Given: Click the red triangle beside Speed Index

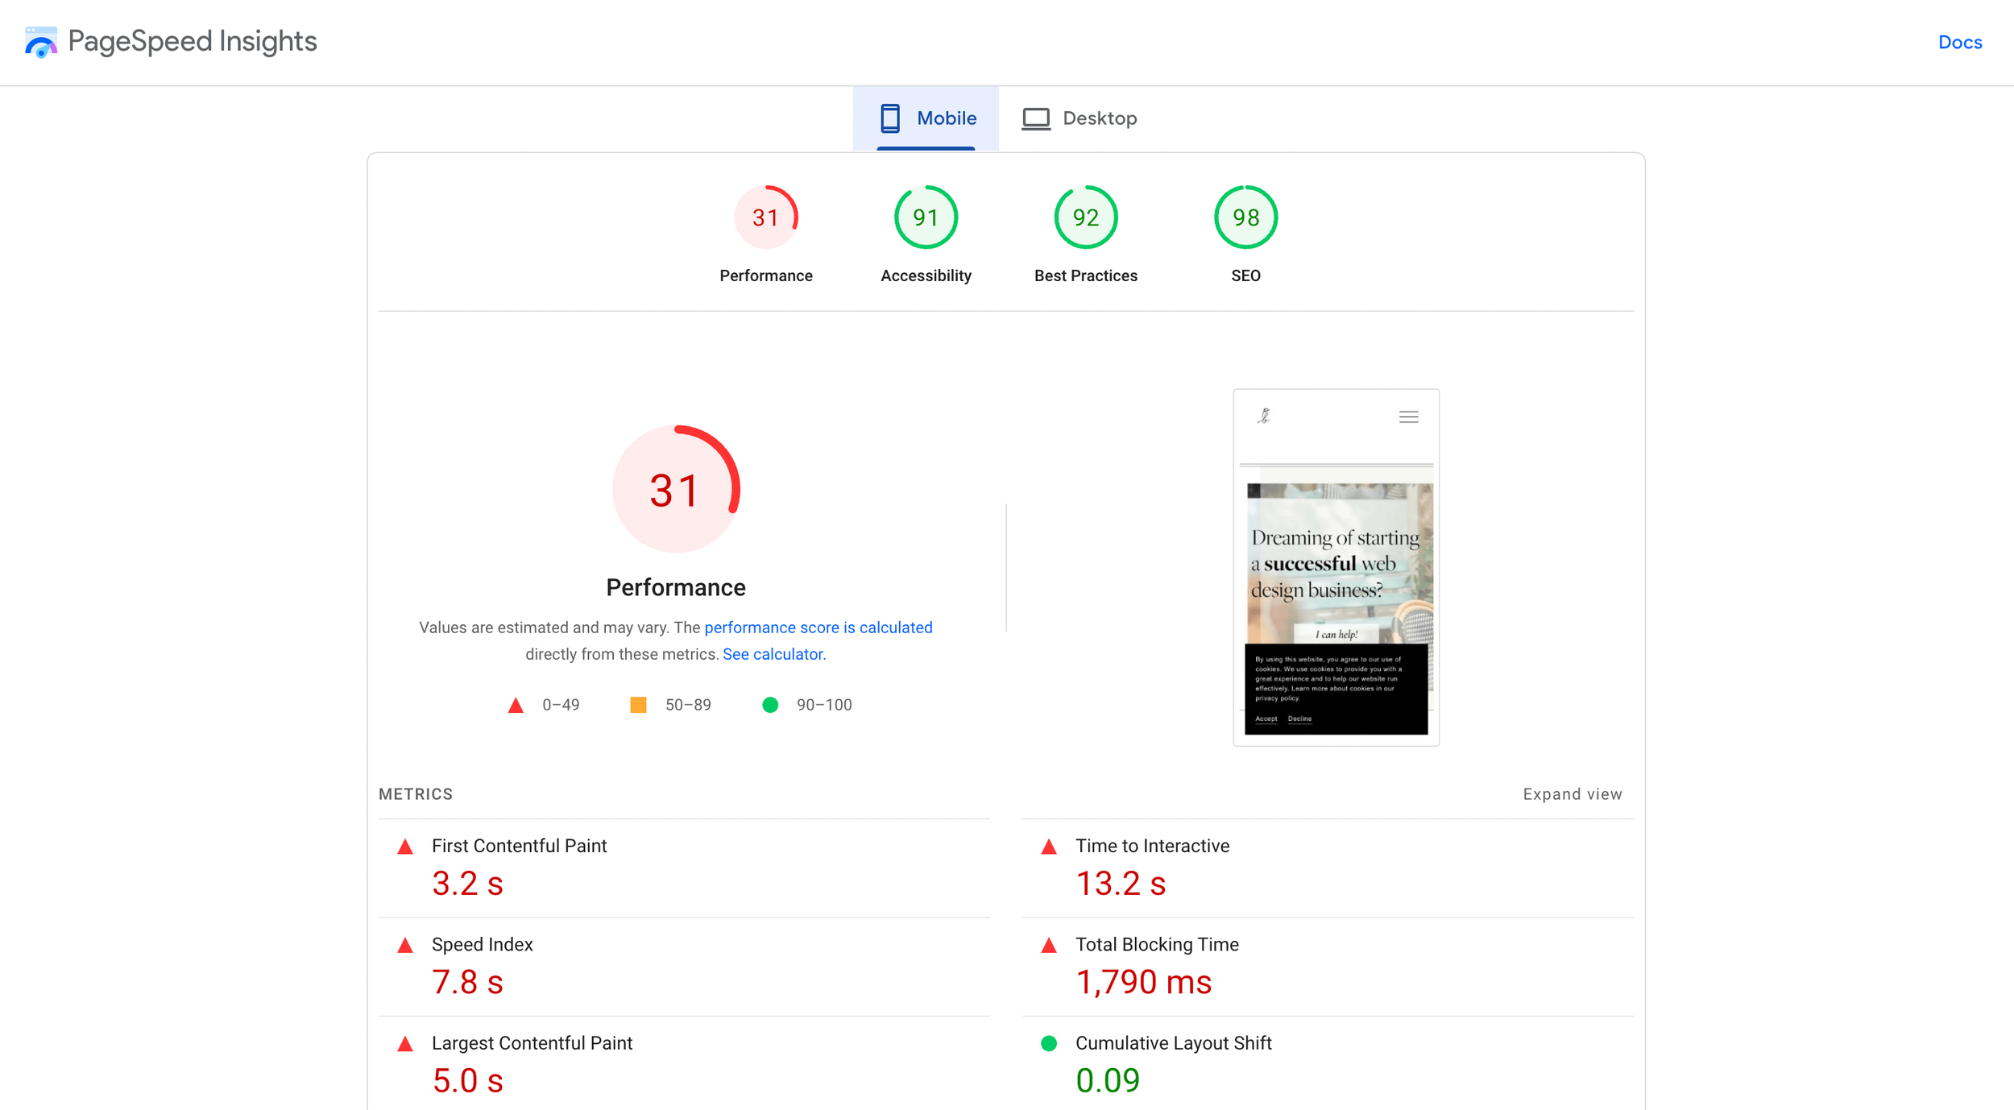Looking at the screenshot, I should pyautogui.click(x=405, y=945).
